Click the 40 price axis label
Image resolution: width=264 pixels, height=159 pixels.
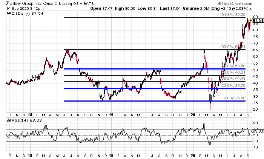pos(255,83)
